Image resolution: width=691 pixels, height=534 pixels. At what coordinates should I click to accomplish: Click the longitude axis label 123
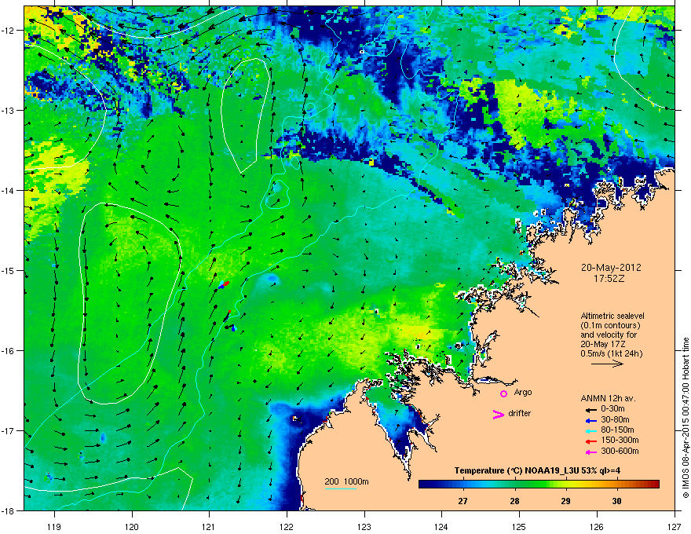click(364, 527)
